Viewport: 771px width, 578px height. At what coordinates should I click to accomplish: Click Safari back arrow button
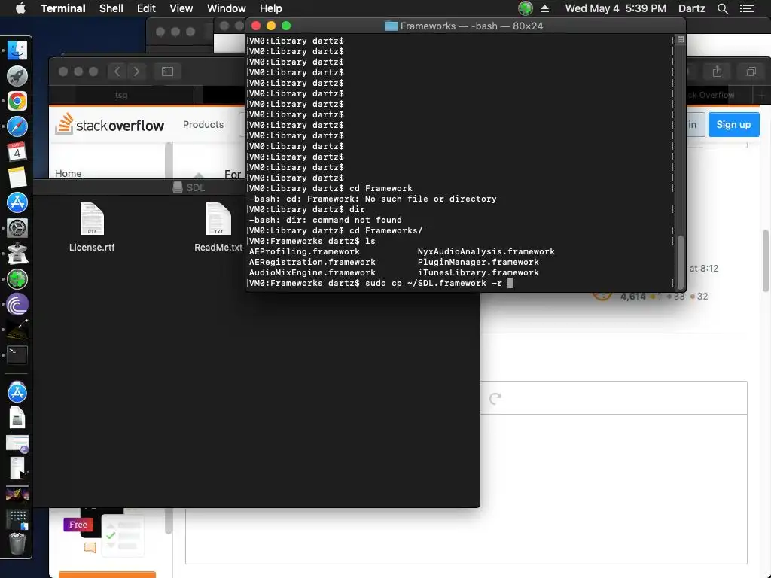point(117,71)
